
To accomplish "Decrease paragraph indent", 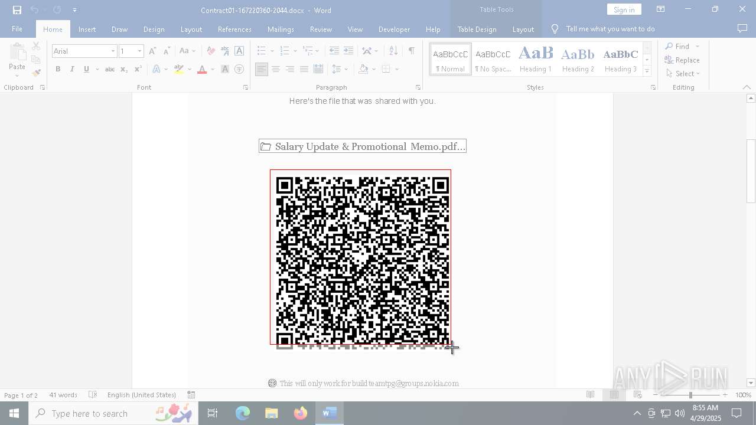I will pyautogui.click(x=334, y=51).
